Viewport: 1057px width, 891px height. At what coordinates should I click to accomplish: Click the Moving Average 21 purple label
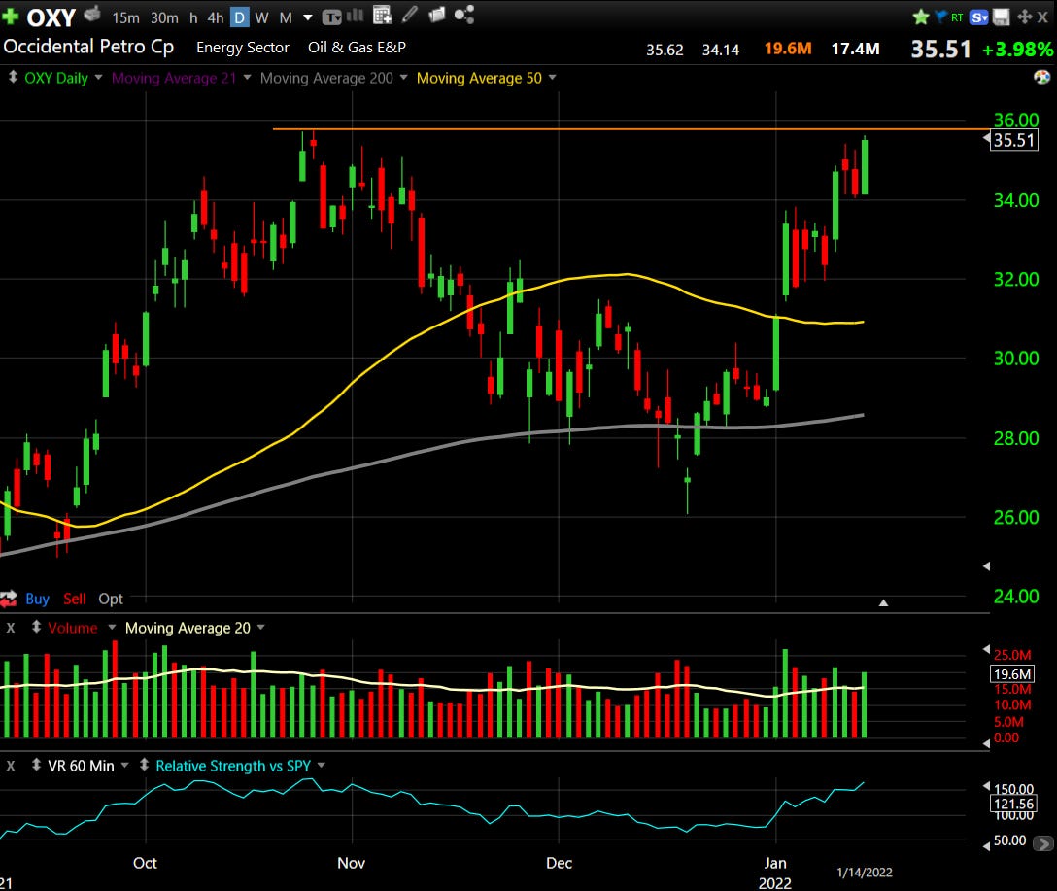tap(174, 78)
